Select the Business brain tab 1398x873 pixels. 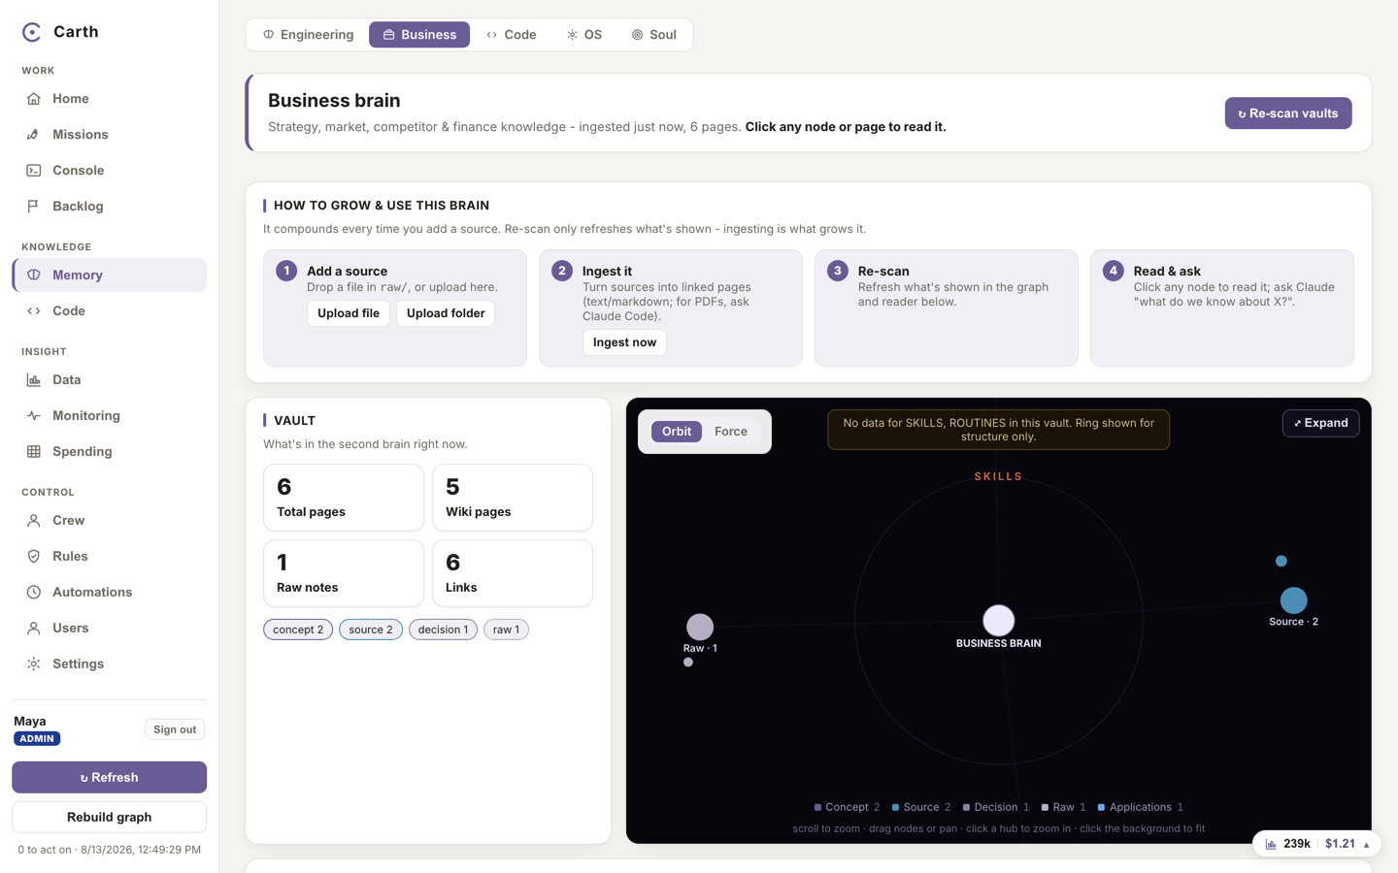(419, 35)
